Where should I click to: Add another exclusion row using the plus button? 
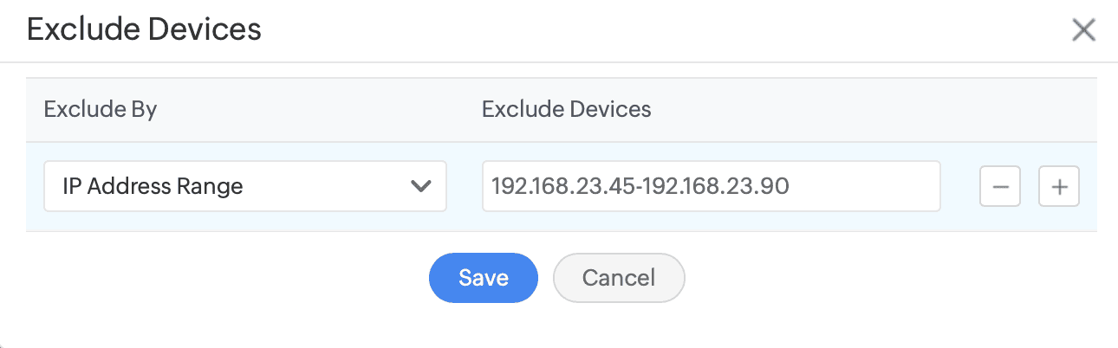pyautogui.click(x=1058, y=186)
